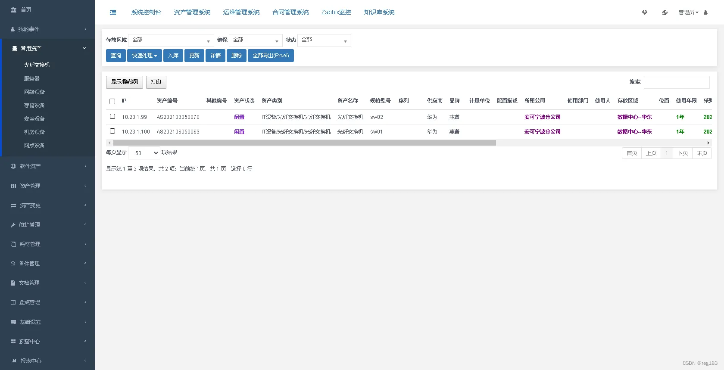Click the table scrollbar left arrow

(109, 143)
